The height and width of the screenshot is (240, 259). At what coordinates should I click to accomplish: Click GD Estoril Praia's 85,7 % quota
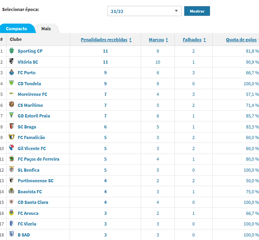[252, 116]
